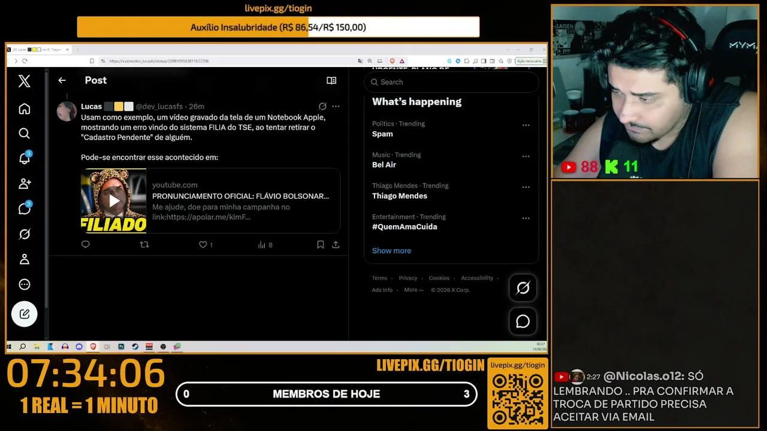Open Chat messages in the sidebar

click(x=24, y=208)
